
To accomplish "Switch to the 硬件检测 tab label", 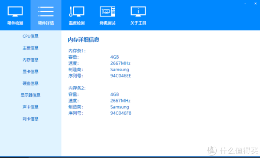I will click(15, 23).
